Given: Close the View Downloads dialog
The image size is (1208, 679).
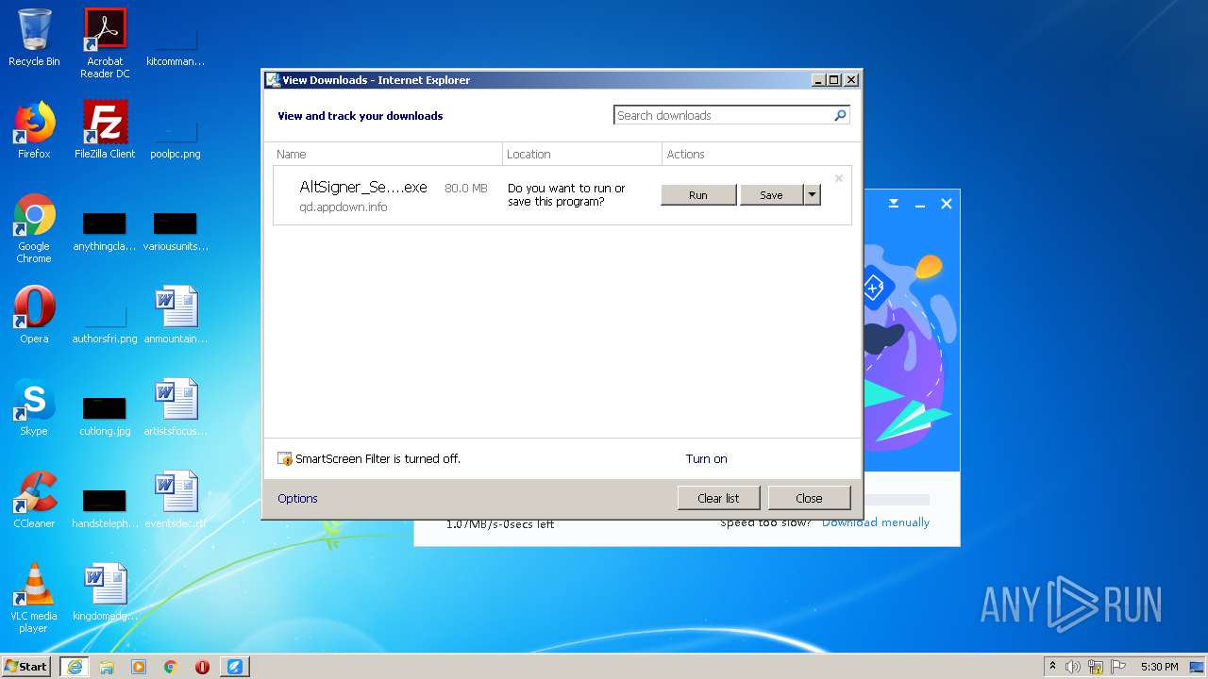Looking at the screenshot, I should tap(809, 498).
